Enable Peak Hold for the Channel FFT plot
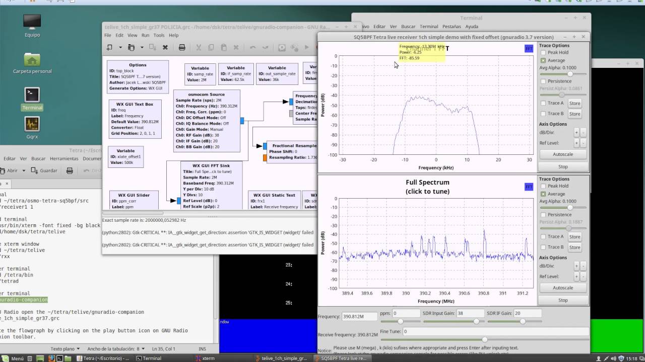Viewport: 645px width, 362px height. [543, 52]
